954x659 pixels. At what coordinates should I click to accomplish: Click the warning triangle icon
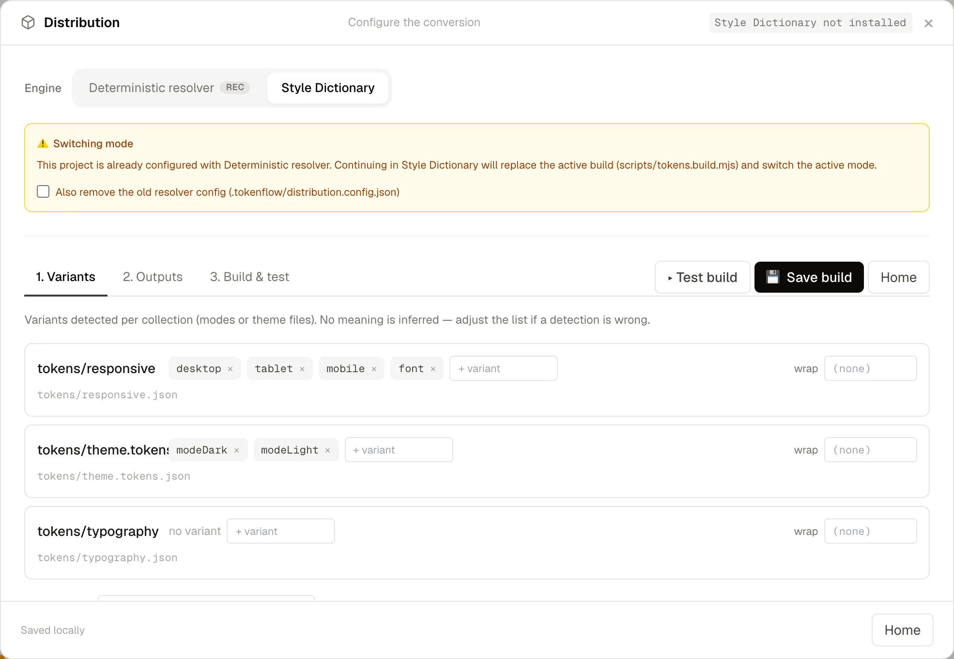coord(43,143)
